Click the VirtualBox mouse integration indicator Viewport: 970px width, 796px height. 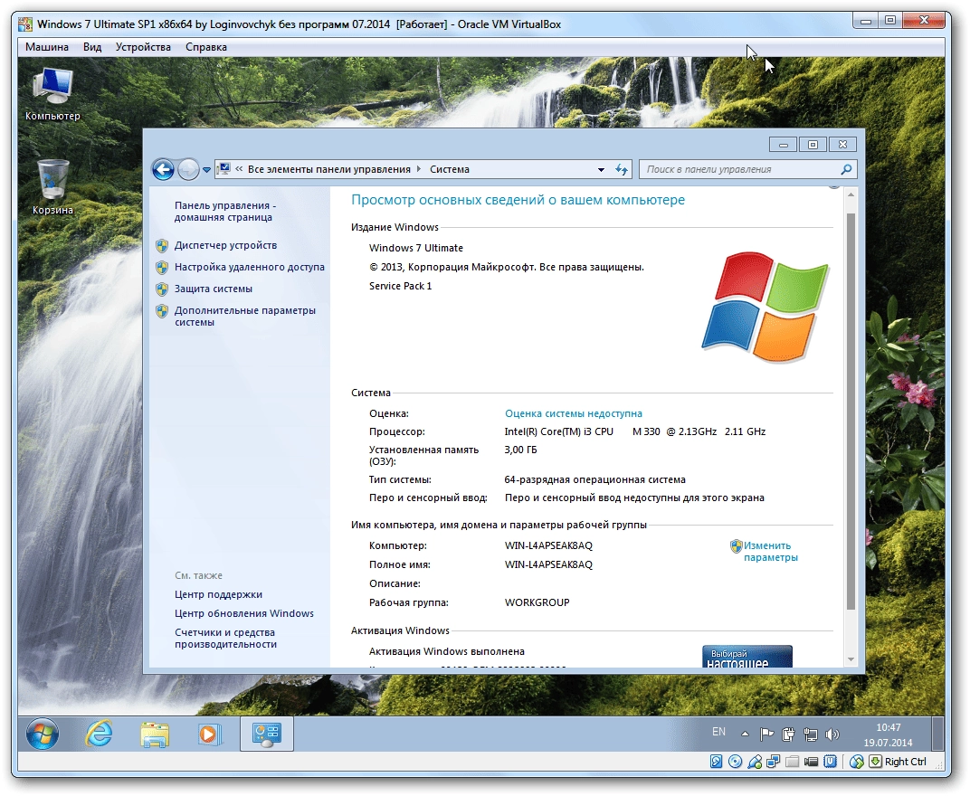coord(857,762)
